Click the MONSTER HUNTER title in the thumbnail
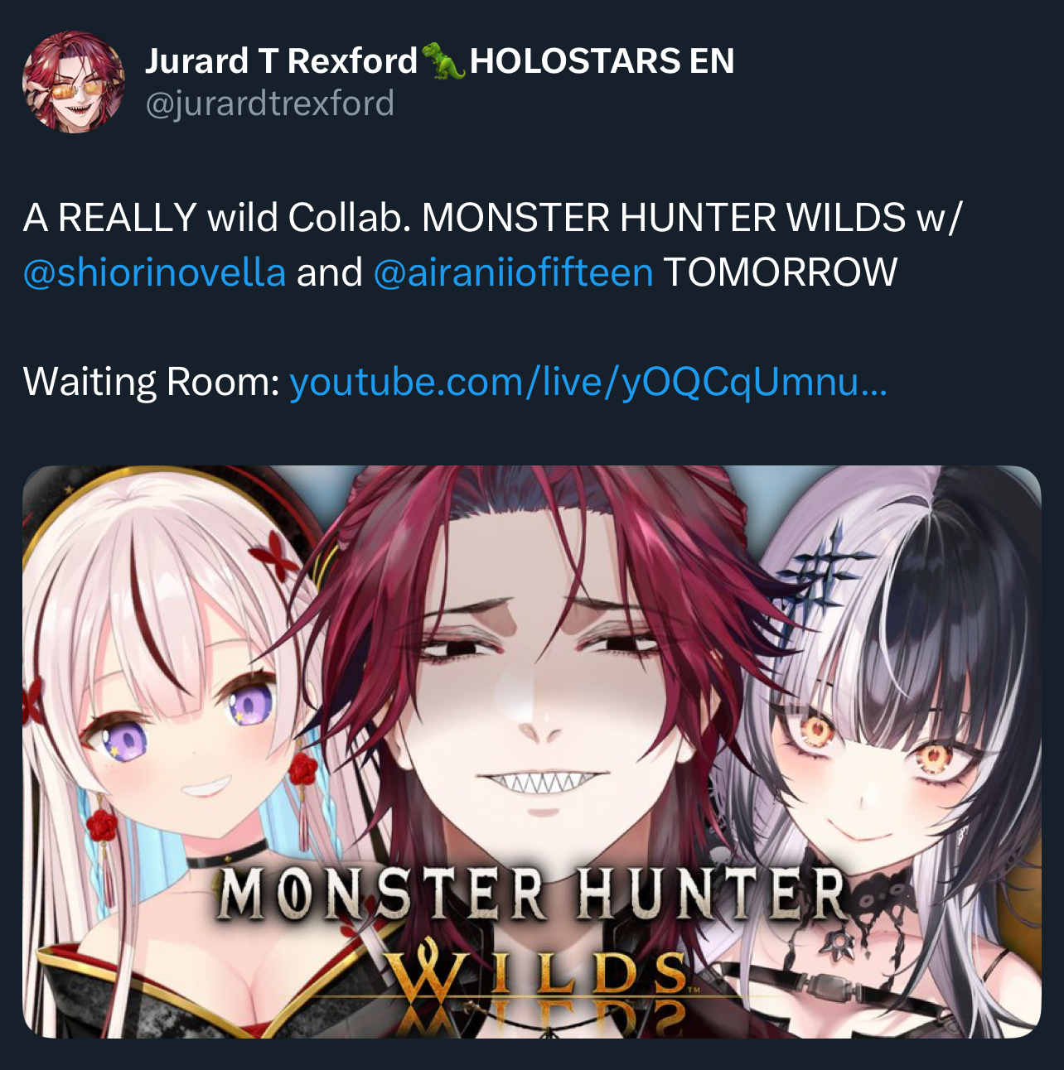Viewport: 1064px width, 1070px height. tap(531, 894)
